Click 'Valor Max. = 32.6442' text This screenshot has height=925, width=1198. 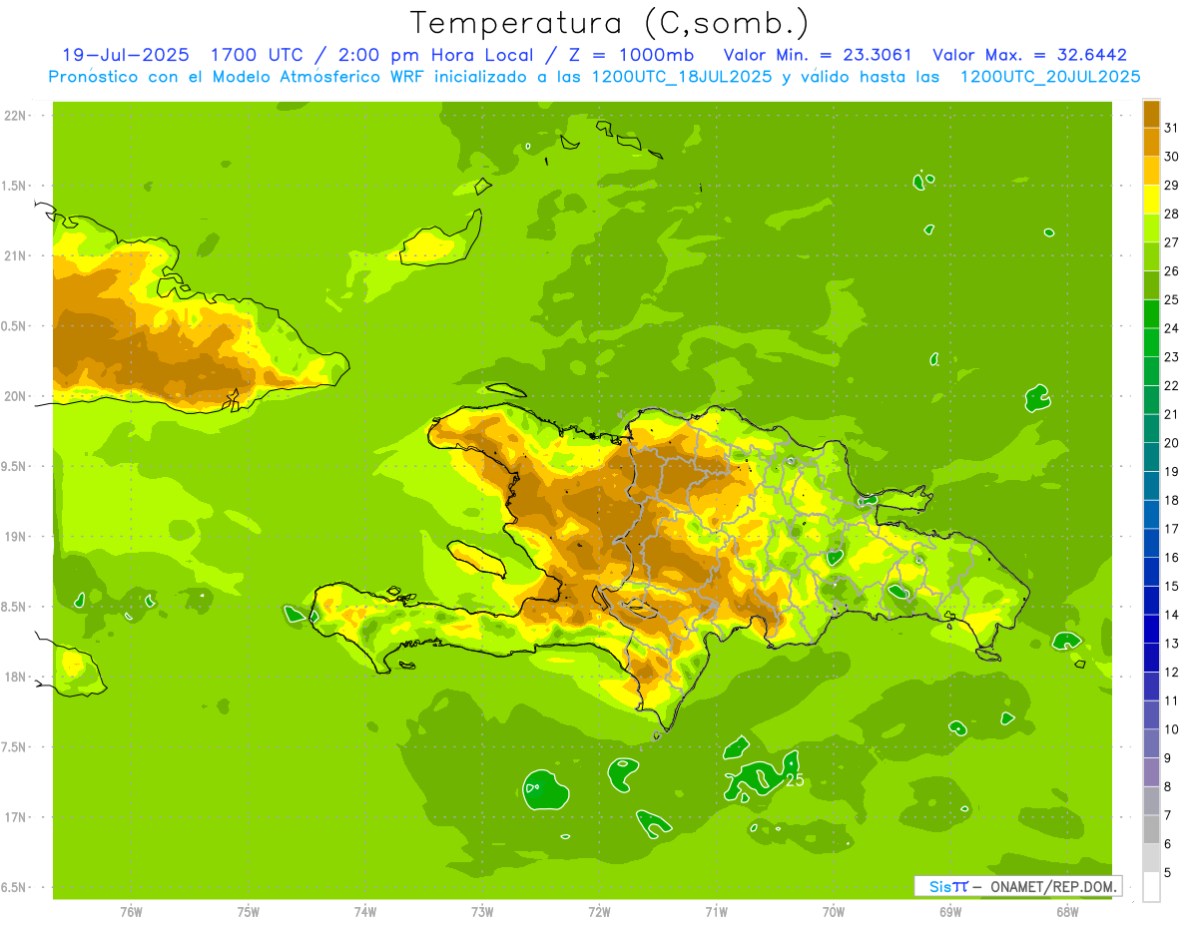[x=1030, y=55]
